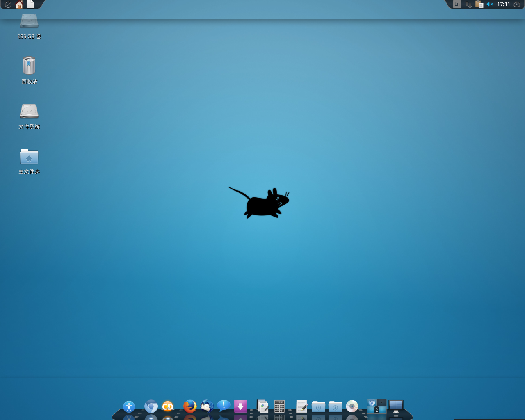The image size is (525, 420).
Task: Open the applications menu at top-left
Action: coord(8,5)
